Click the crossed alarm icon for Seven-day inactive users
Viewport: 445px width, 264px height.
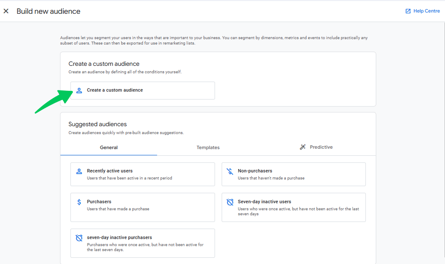click(x=230, y=202)
